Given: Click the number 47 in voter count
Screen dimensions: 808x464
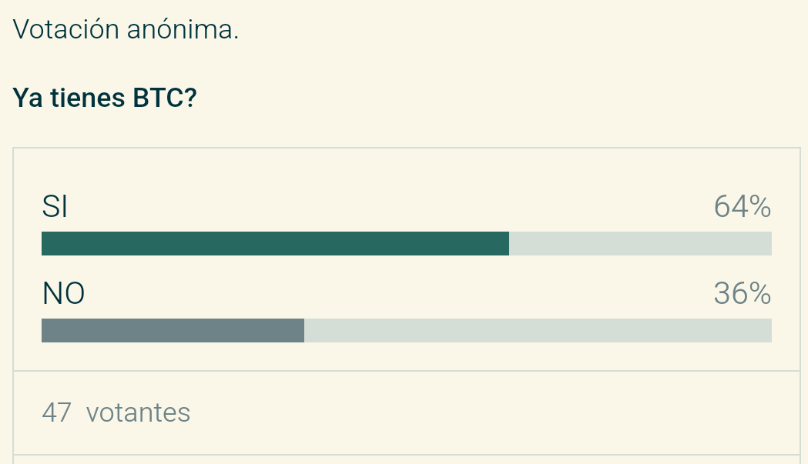Looking at the screenshot, I should click(57, 412).
